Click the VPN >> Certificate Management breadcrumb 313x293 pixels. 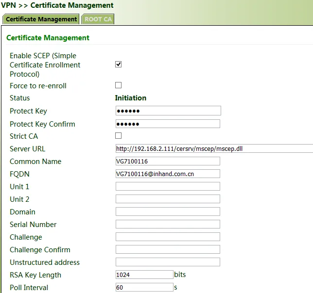(57, 5)
